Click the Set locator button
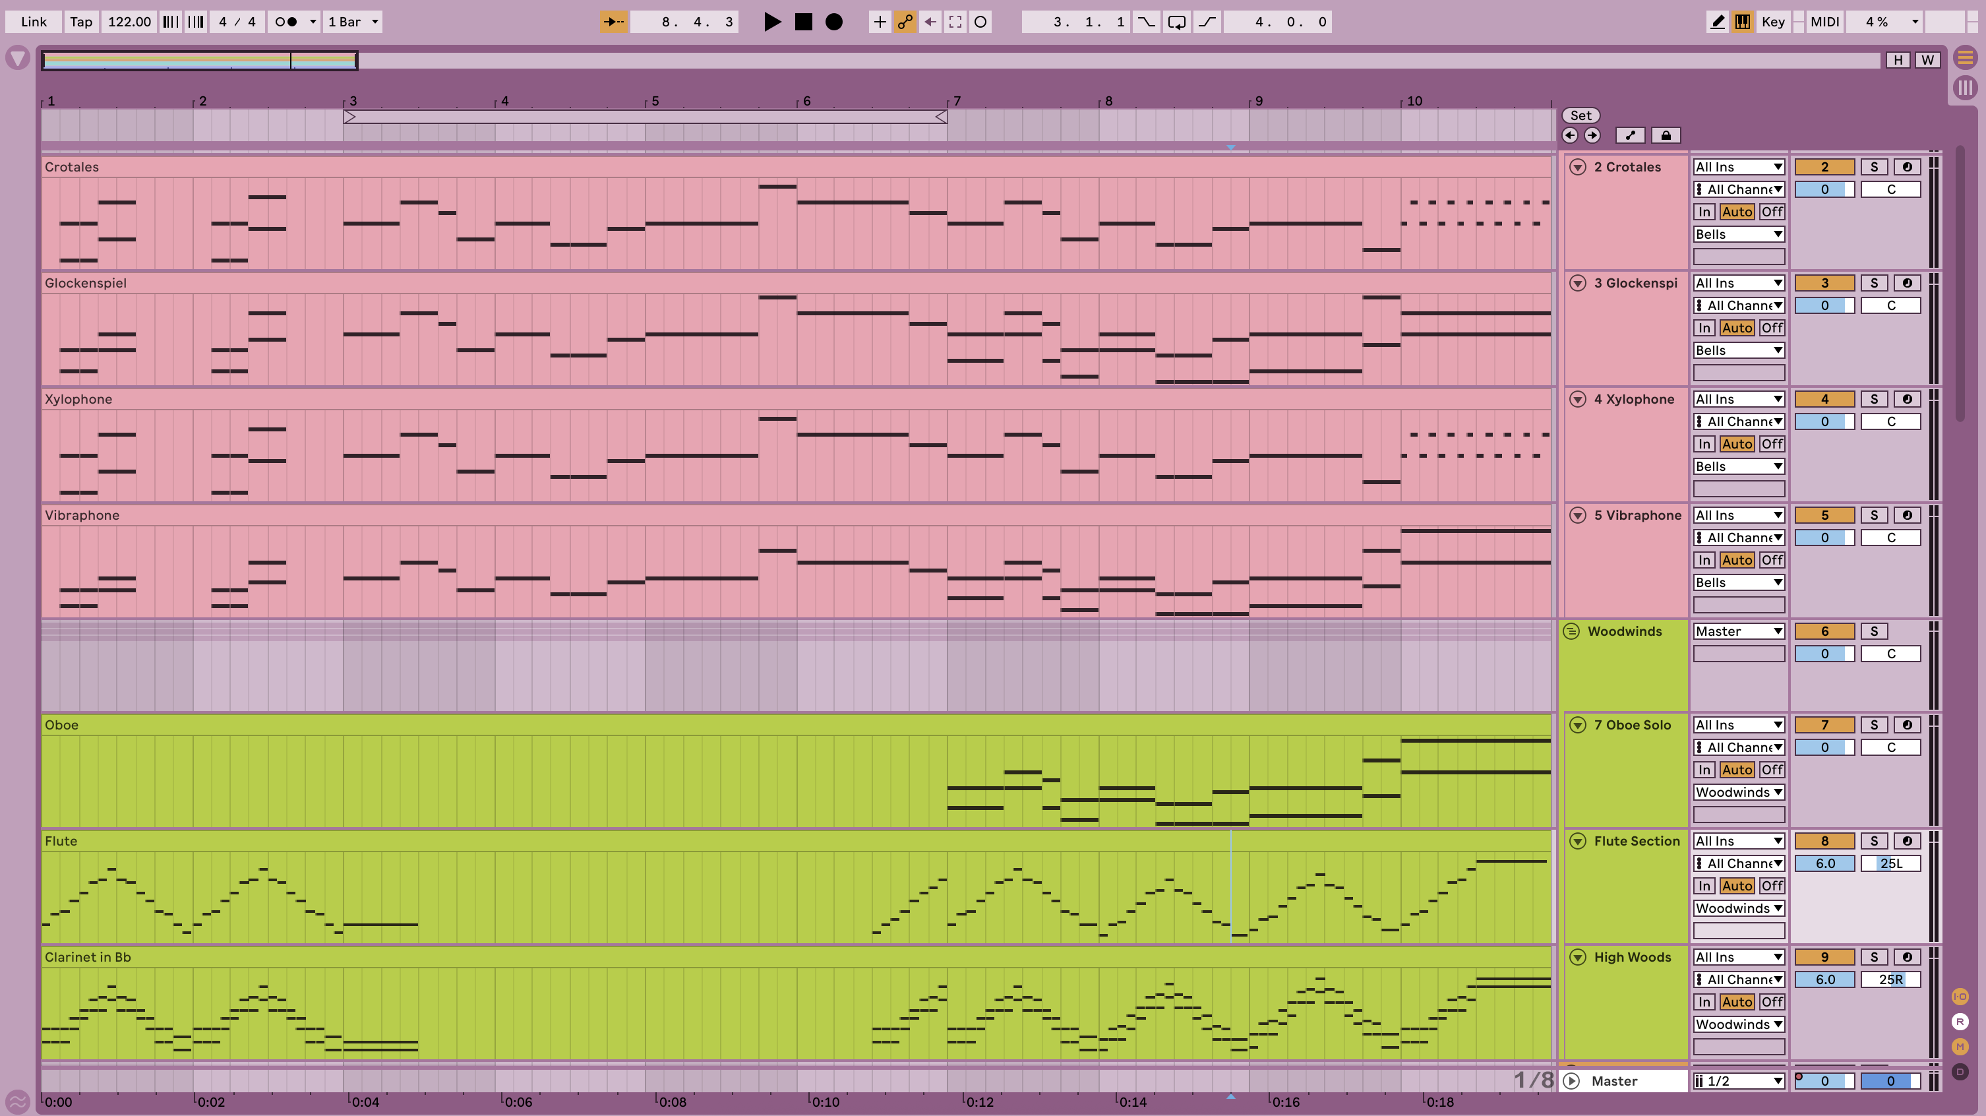This screenshot has height=1116, width=1986. point(1580,115)
